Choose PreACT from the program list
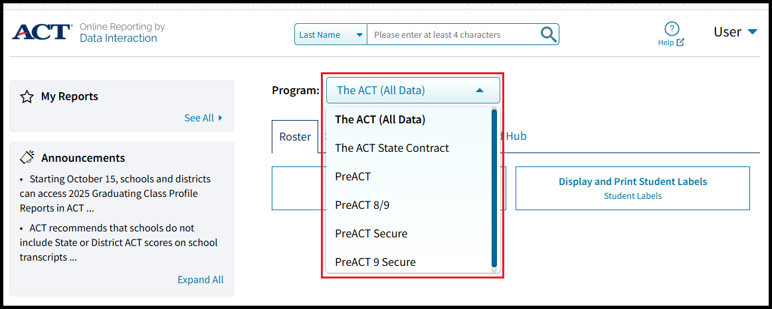772x309 pixels. (353, 176)
